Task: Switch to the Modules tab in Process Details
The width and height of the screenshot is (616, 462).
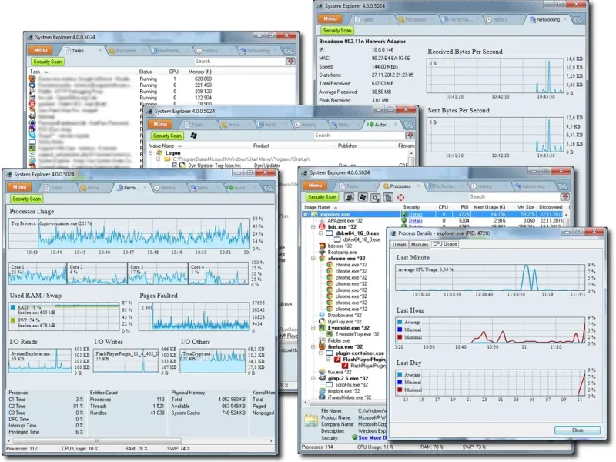Action: pyautogui.click(x=419, y=244)
